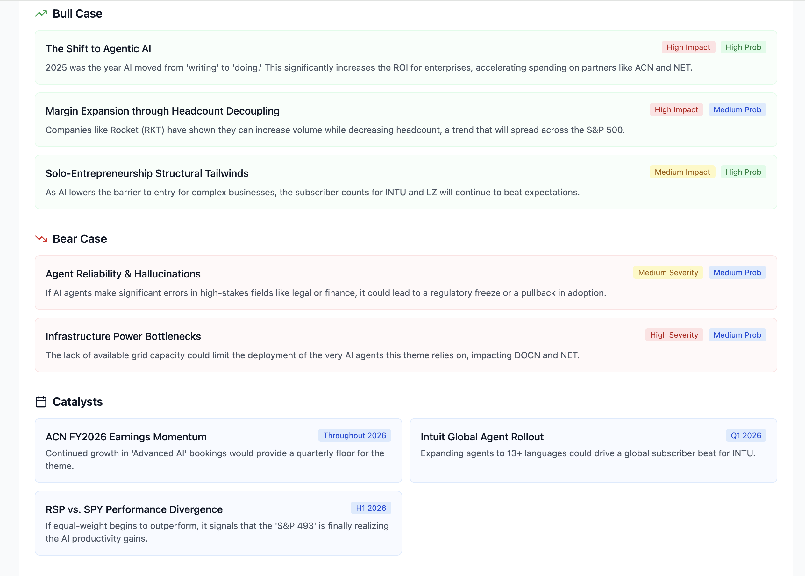Screen dimensions: 805x576
Task: Click the High Severity badge on Infrastructure Power Bottlenecks
Action: click(674, 334)
